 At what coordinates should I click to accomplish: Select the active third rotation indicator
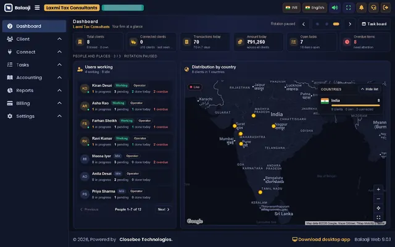coord(336,24)
